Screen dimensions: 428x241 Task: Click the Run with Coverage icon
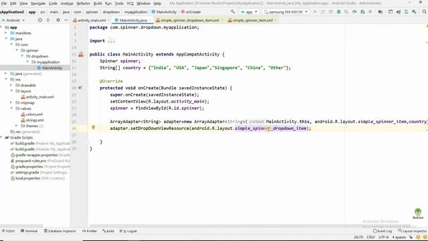346,12
